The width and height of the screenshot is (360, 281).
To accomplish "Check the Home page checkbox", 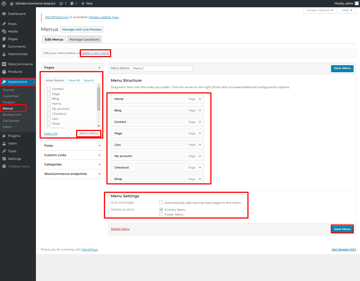I will coord(49,104).
